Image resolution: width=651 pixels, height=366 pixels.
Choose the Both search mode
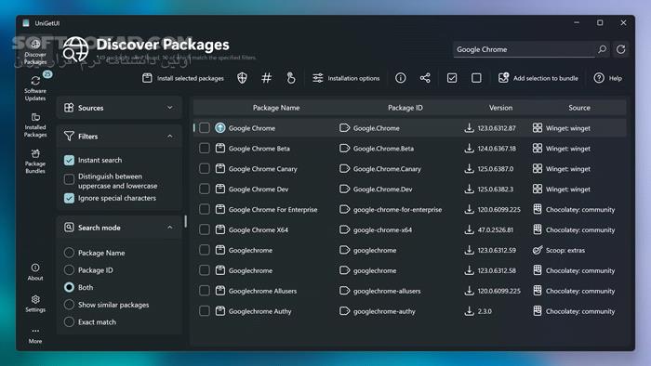[x=70, y=287]
